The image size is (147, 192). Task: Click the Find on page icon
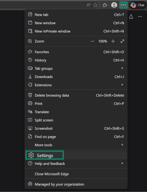(x=30, y=136)
